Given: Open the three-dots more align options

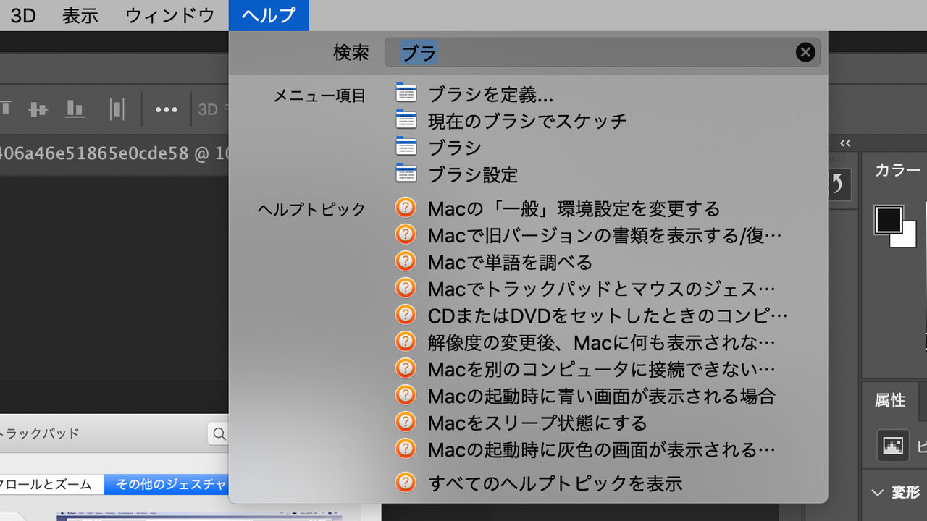Looking at the screenshot, I should (166, 110).
